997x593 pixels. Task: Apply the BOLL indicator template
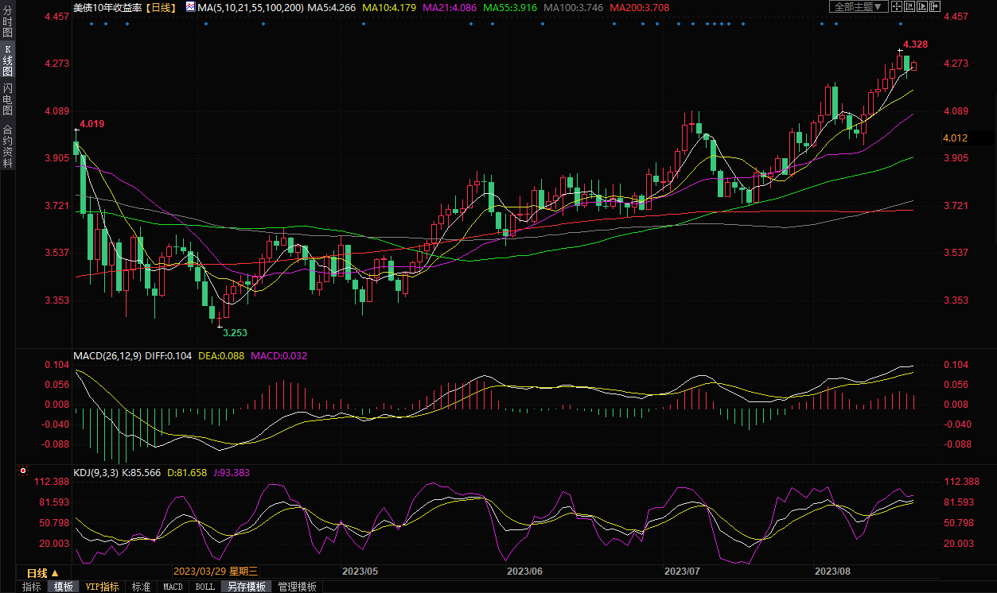[204, 587]
